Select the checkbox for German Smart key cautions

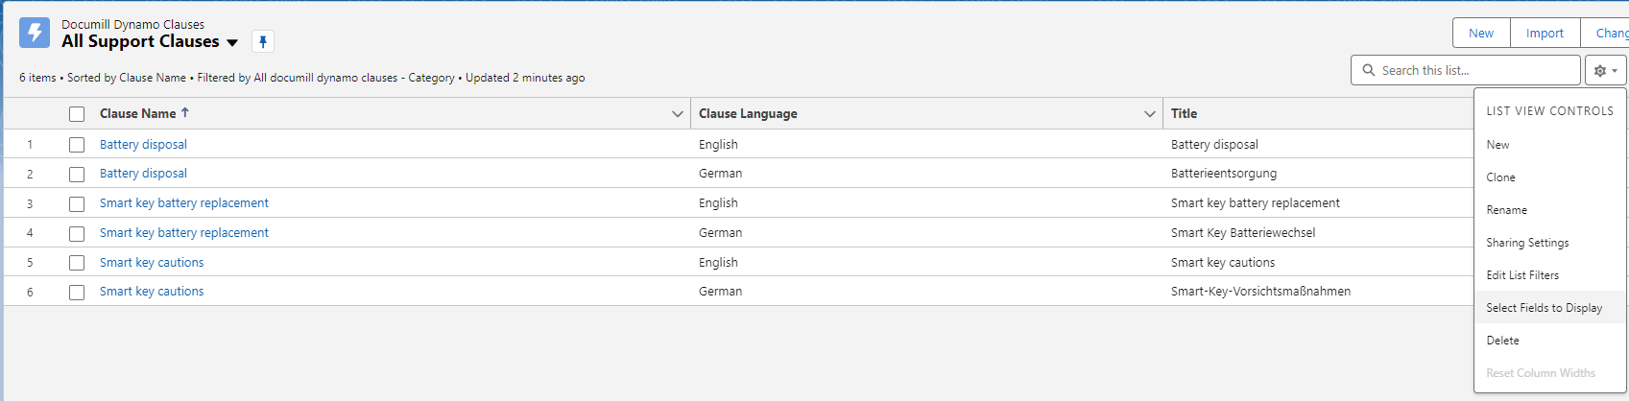(77, 292)
